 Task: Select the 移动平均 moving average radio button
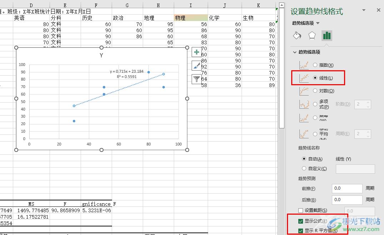(x=315, y=134)
